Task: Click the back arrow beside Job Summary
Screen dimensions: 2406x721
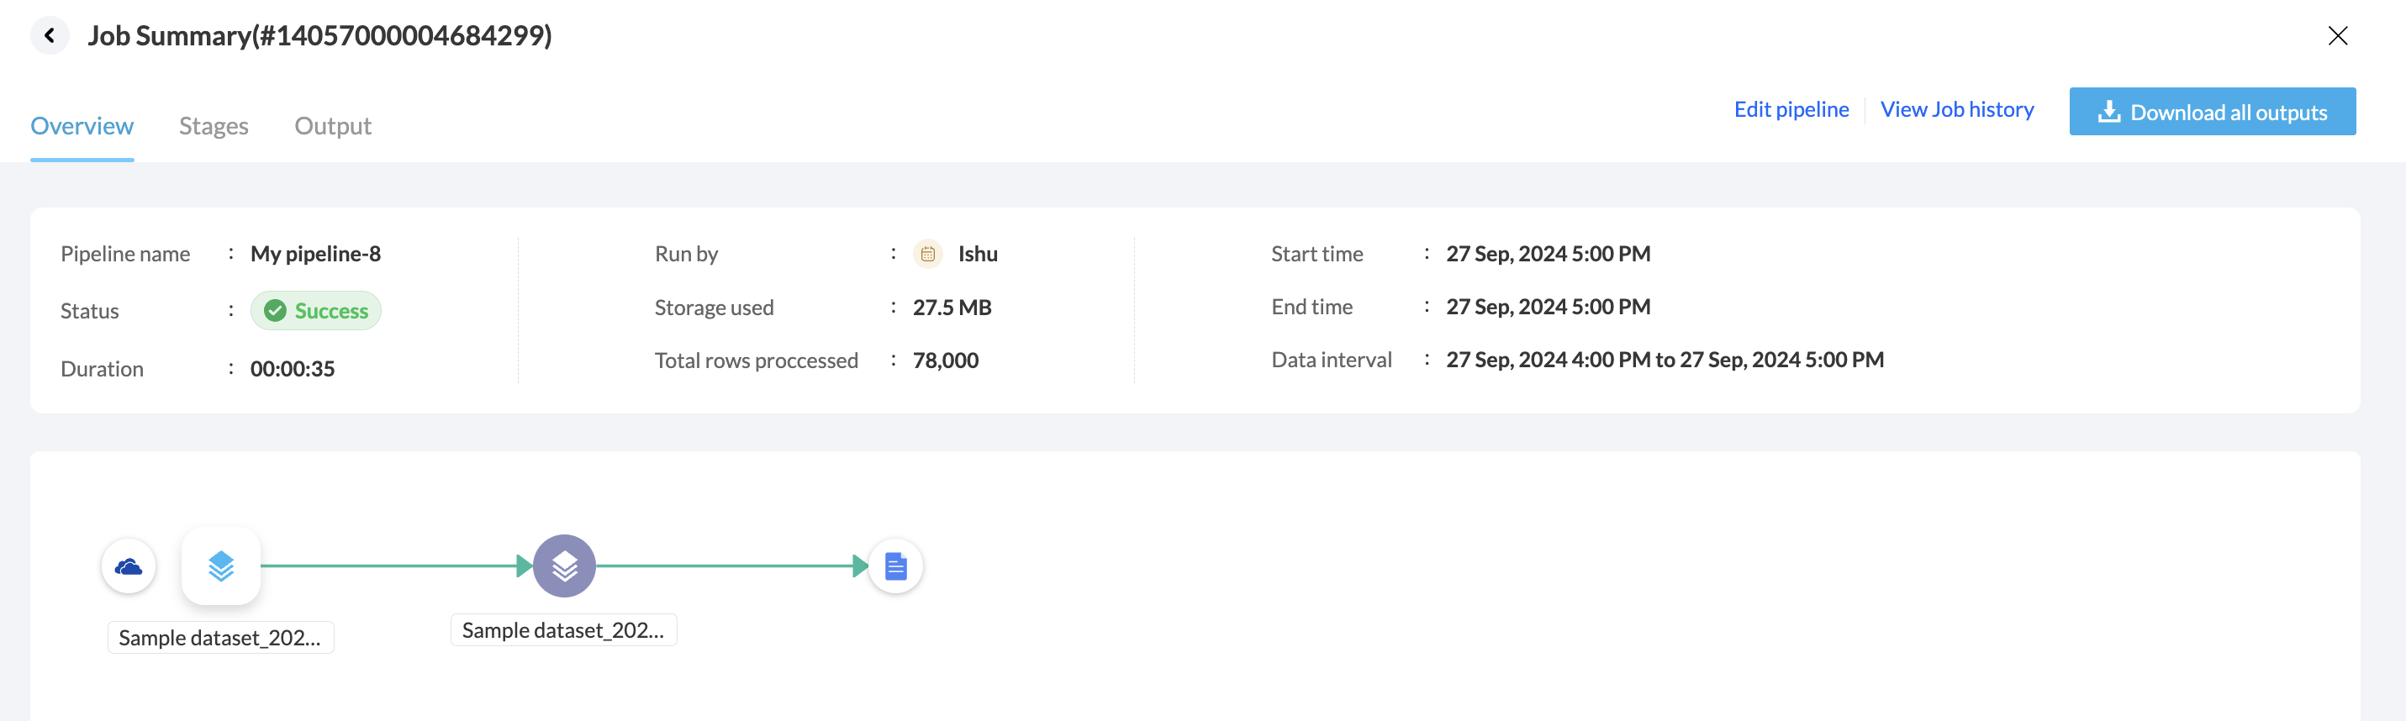Action: pos(50,35)
